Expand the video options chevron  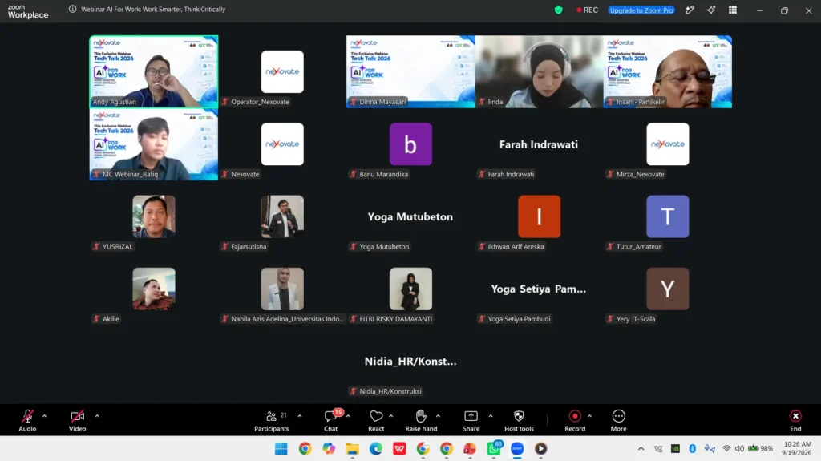tap(97, 416)
